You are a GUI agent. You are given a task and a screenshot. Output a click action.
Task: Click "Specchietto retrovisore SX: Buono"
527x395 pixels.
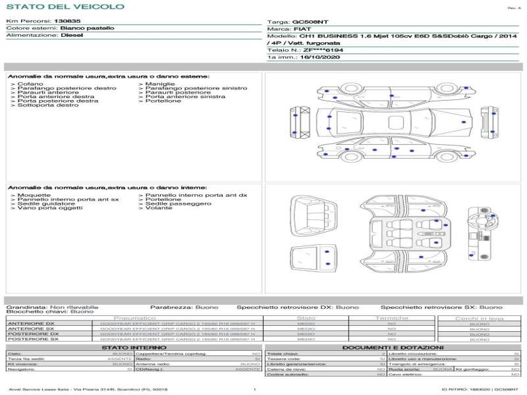click(x=441, y=307)
